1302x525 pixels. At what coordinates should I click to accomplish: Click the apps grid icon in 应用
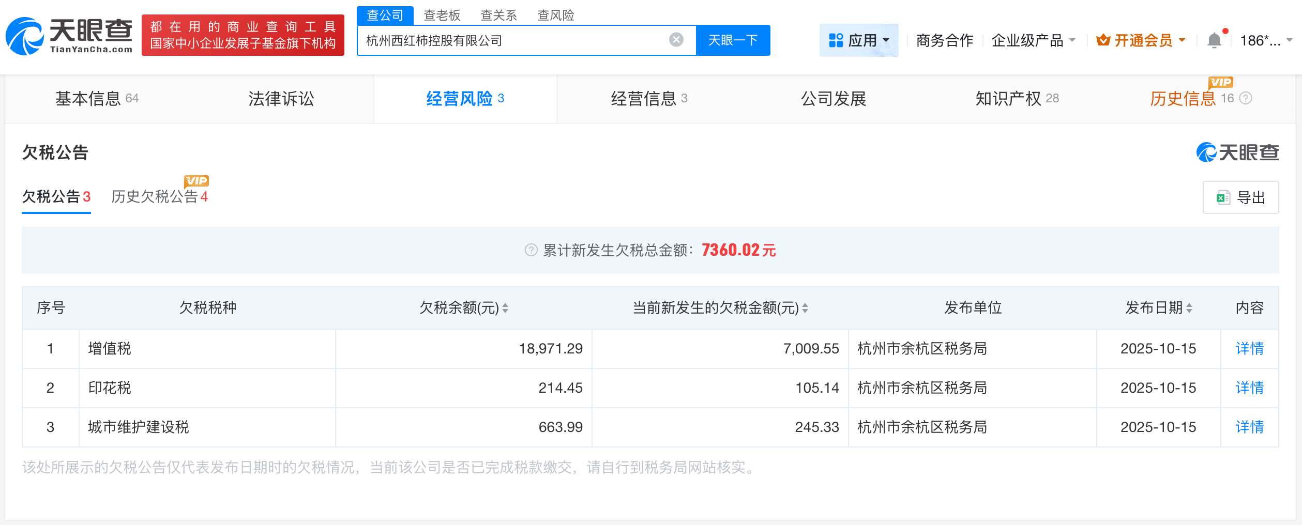tap(835, 40)
